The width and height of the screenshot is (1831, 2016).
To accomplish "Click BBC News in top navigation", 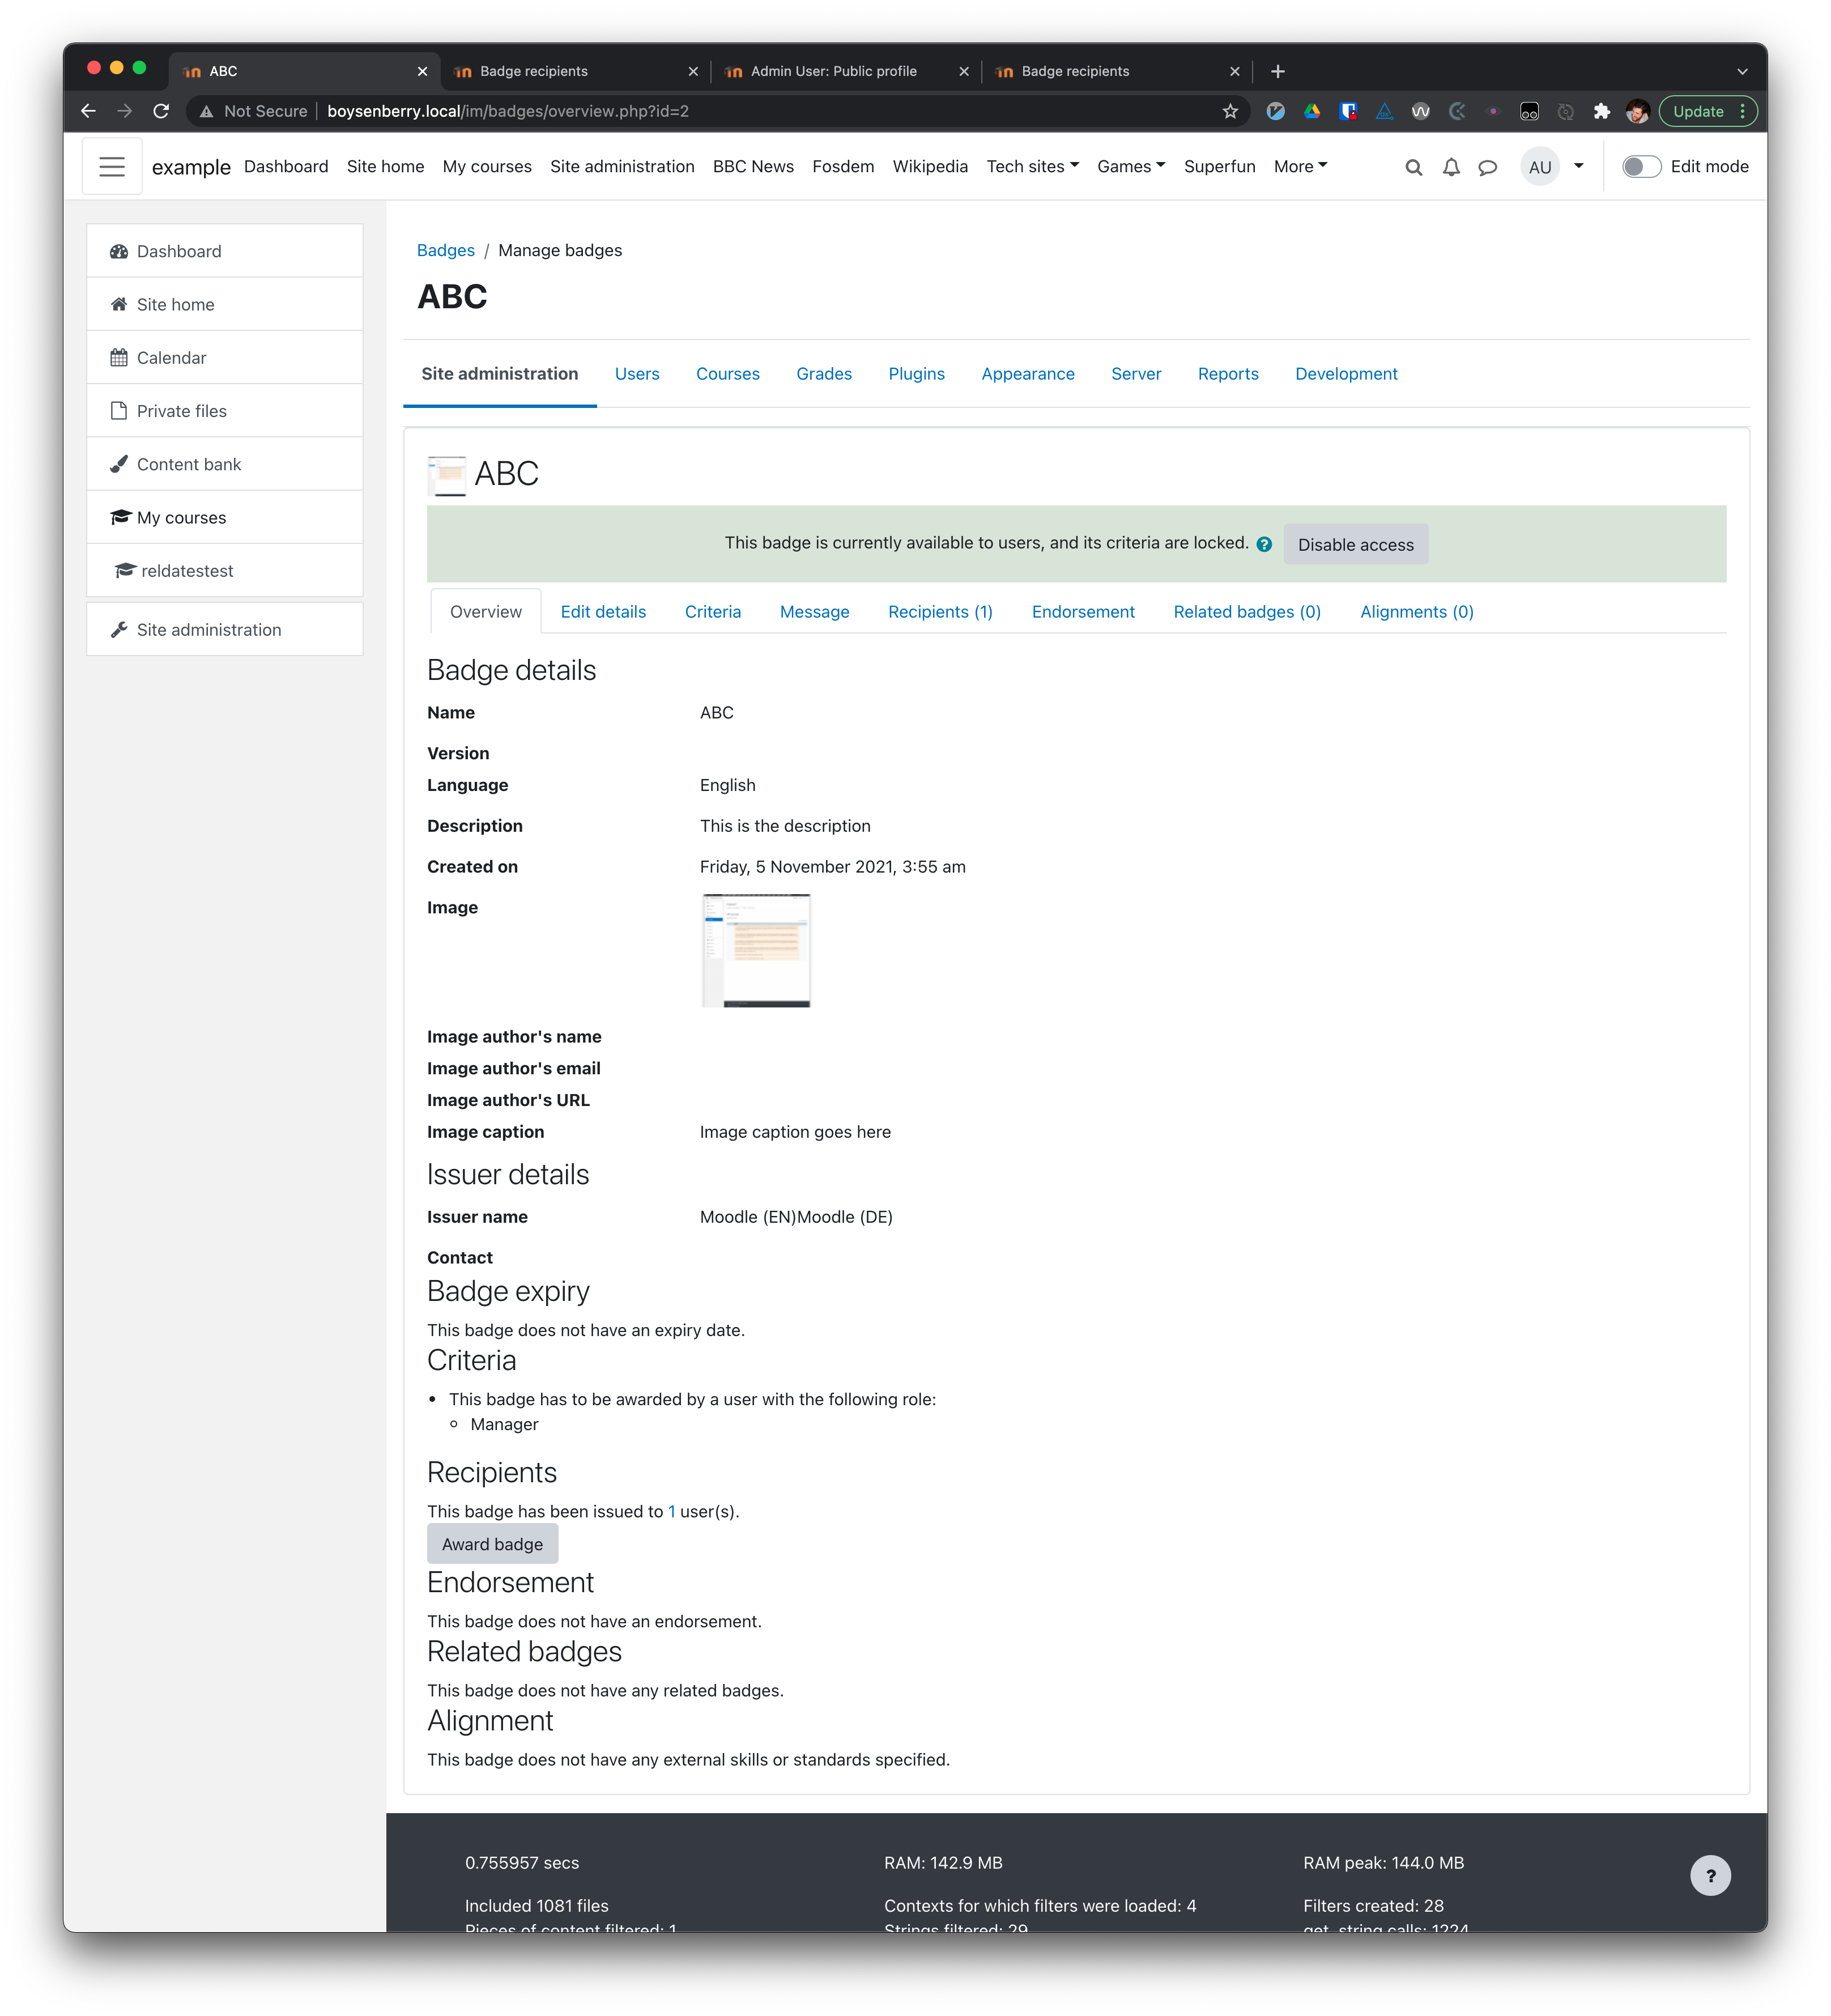I will [753, 166].
